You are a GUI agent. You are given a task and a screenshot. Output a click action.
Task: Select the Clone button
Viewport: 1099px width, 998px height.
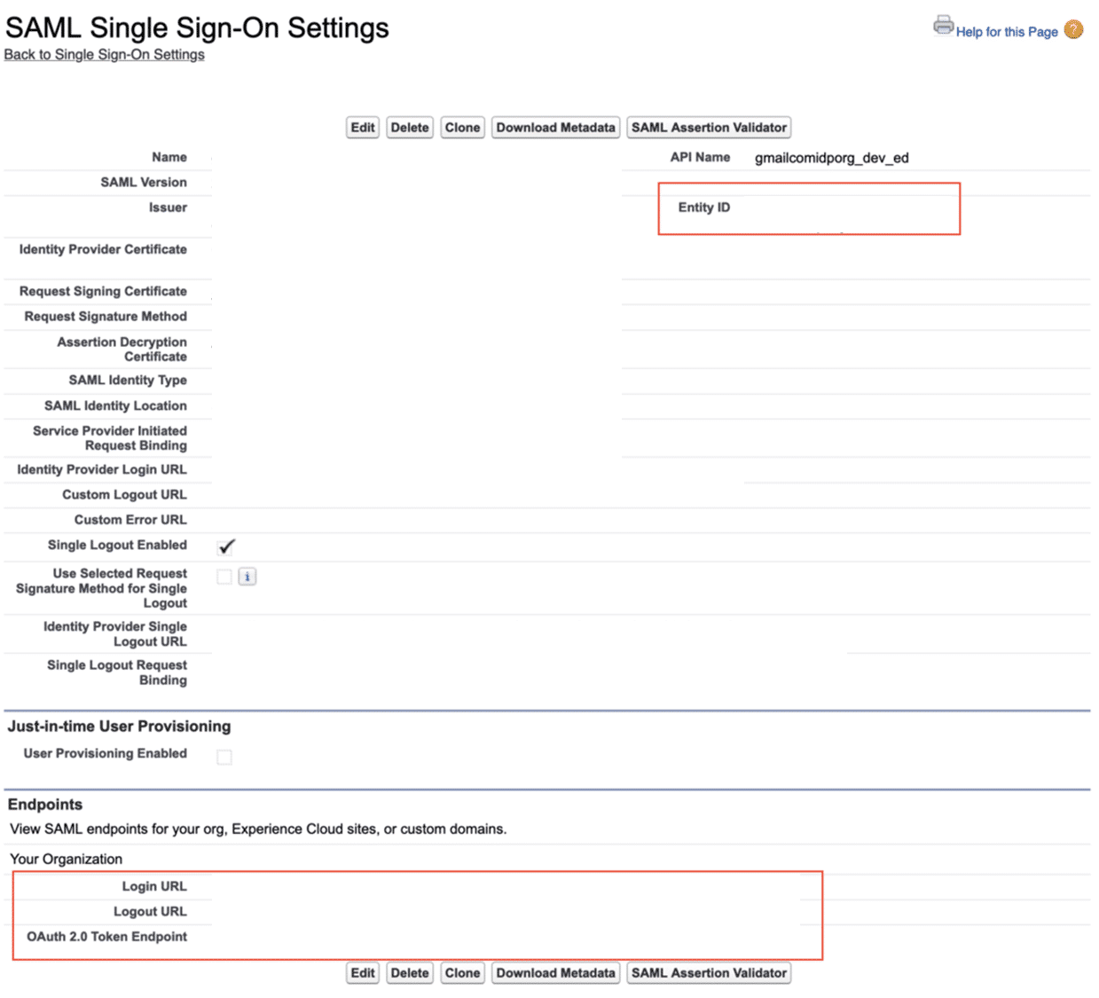[462, 127]
